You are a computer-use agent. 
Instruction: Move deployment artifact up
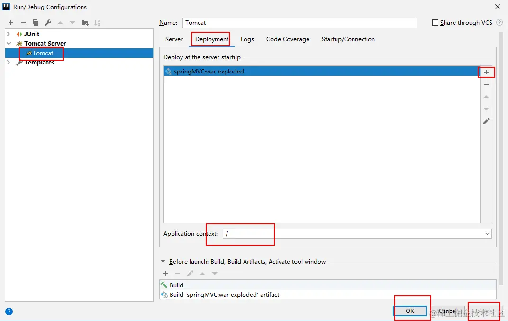486,97
